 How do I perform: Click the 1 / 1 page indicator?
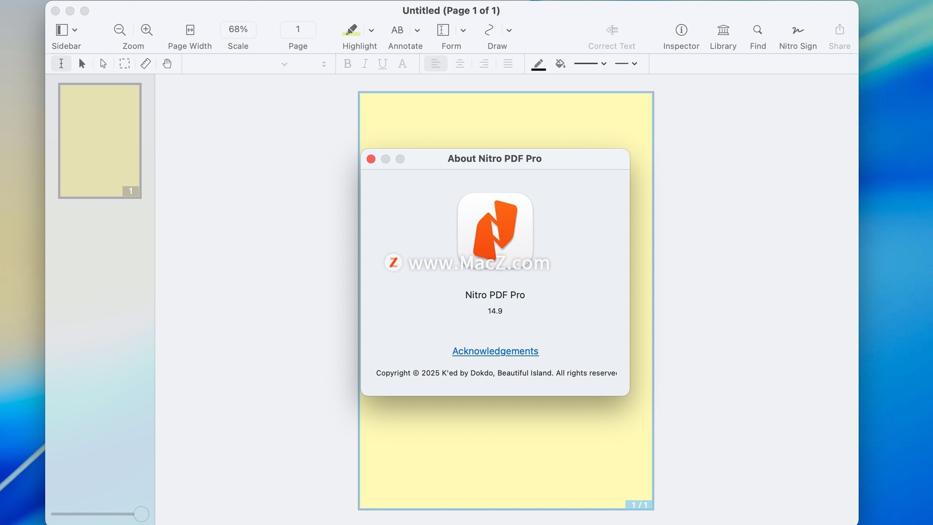(x=639, y=505)
